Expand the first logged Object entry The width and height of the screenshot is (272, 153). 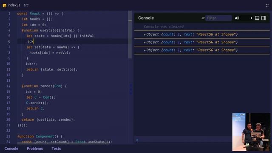[144, 34]
